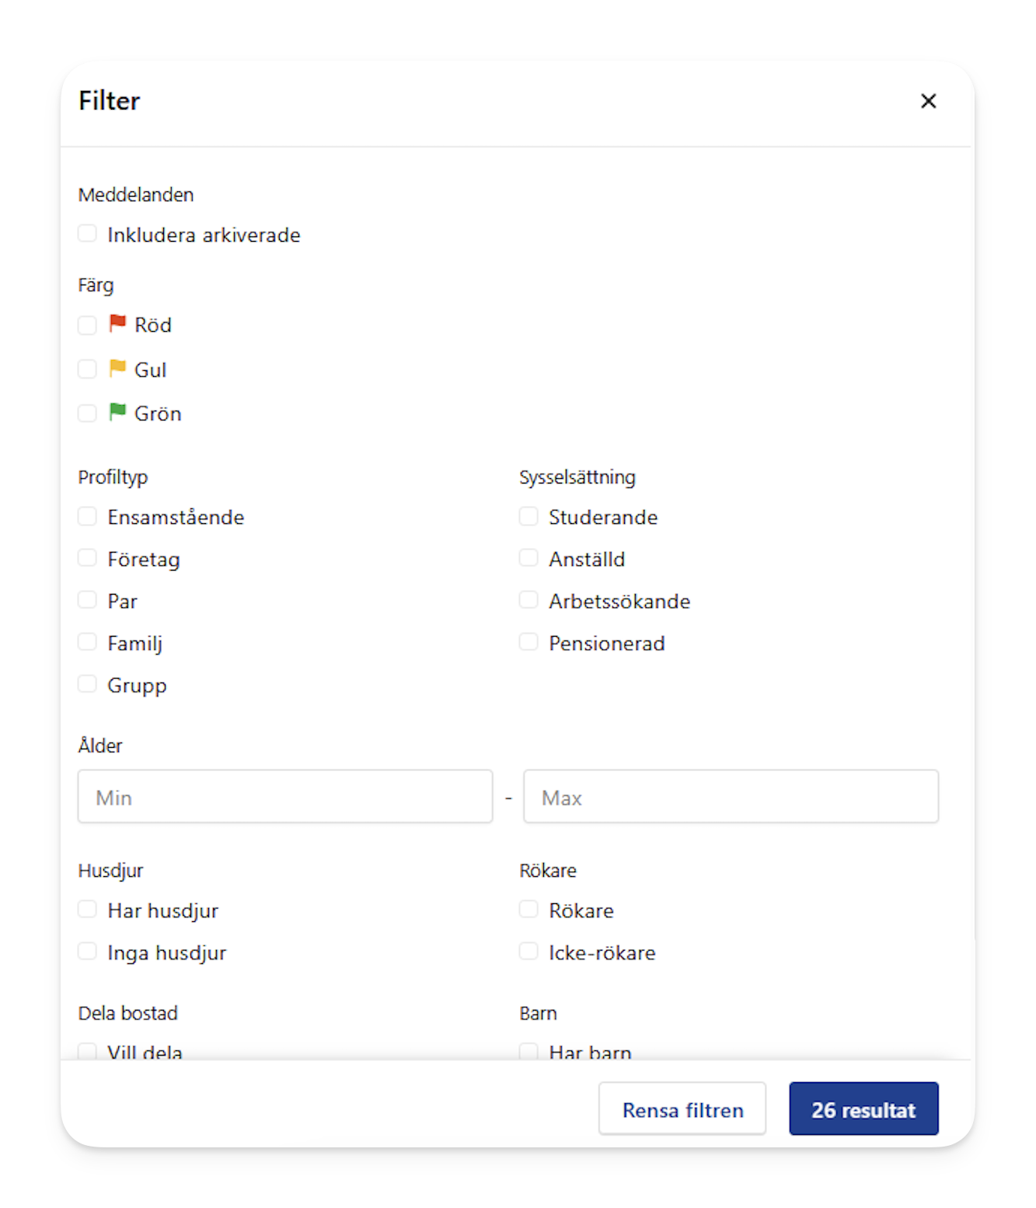Enable the Icke-rökare checkbox

pyautogui.click(x=528, y=952)
